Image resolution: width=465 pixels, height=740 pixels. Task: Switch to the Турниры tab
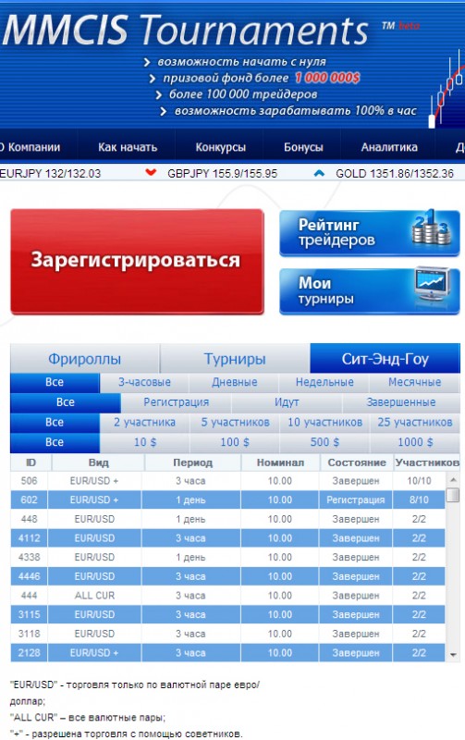(235, 359)
